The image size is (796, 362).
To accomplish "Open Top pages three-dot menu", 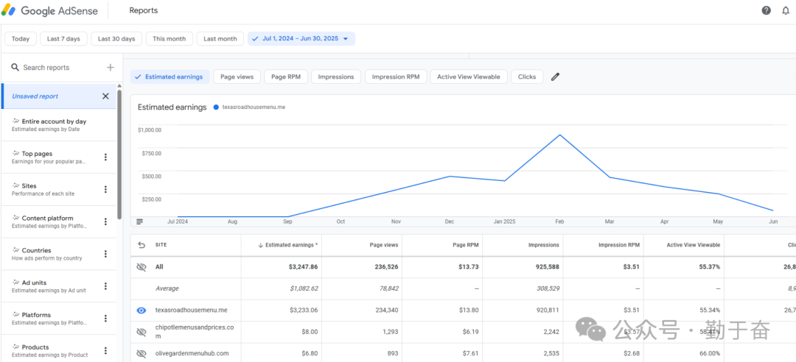I will (105, 157).
